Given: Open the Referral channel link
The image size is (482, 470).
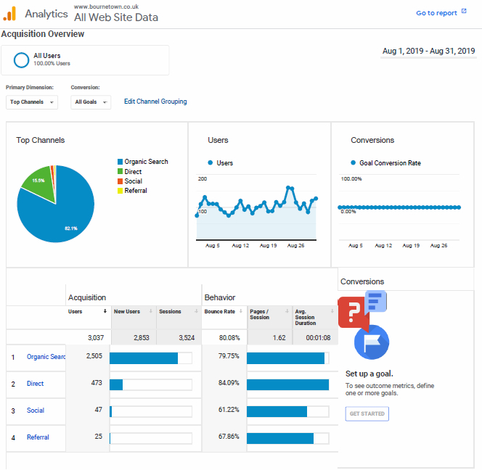Looking at the screenshot, I should (38, 437).
